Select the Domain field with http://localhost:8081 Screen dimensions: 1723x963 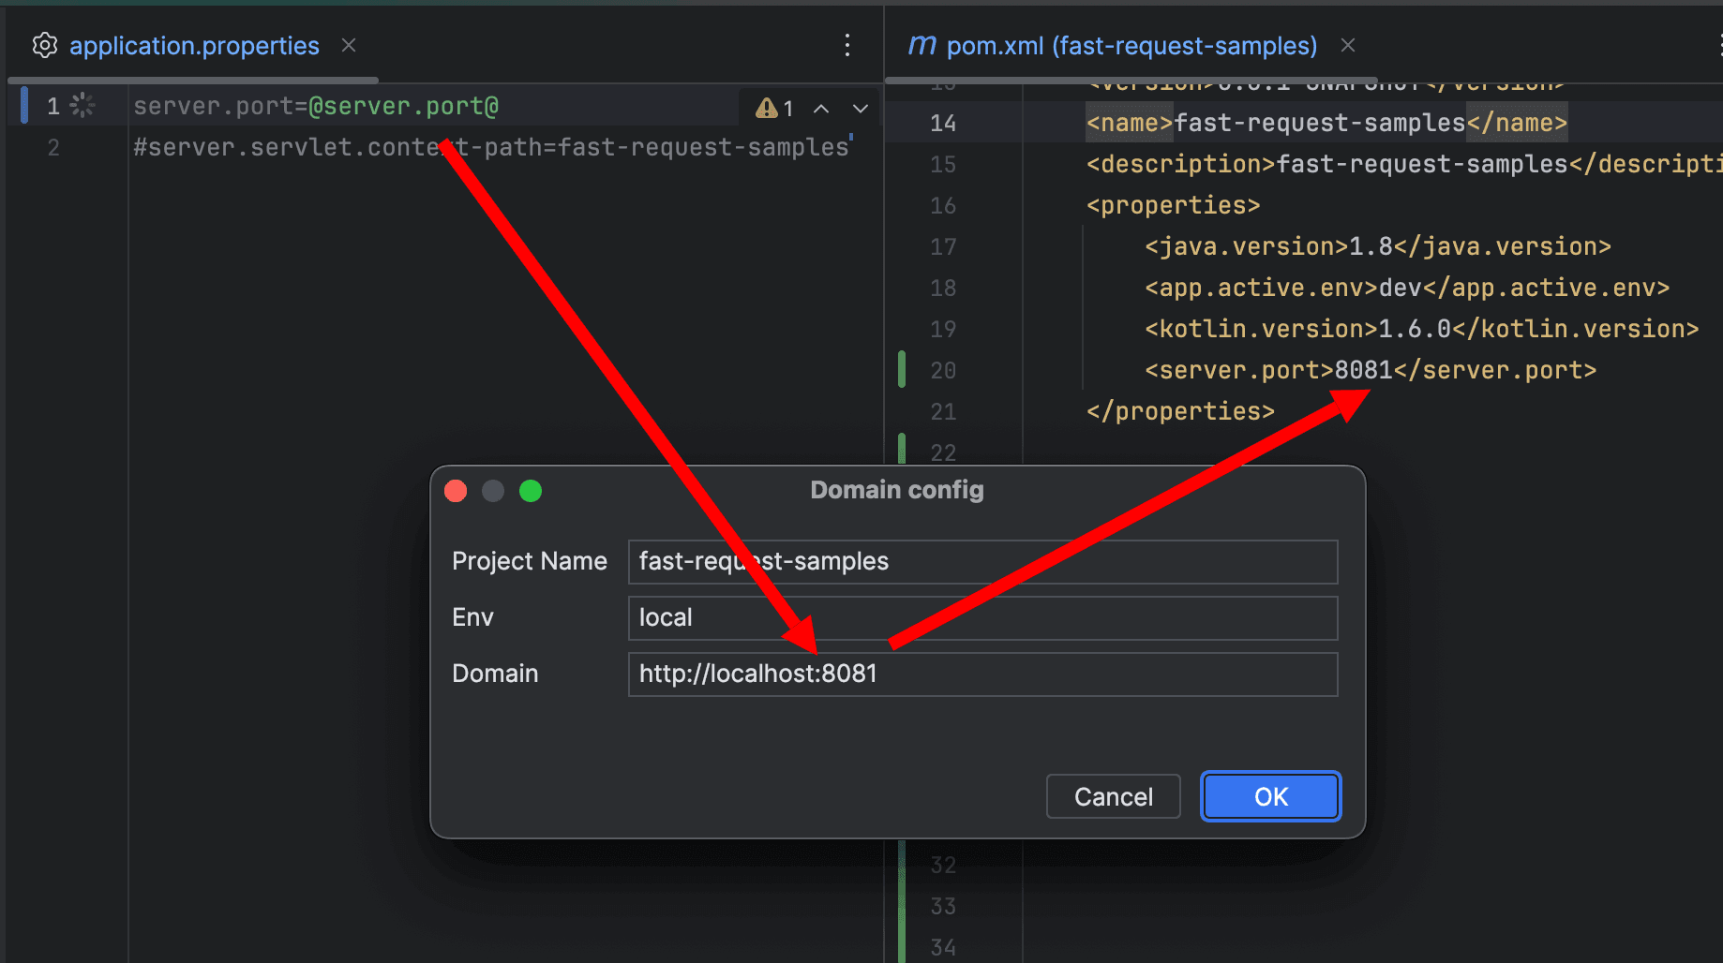tap(981, 674)
